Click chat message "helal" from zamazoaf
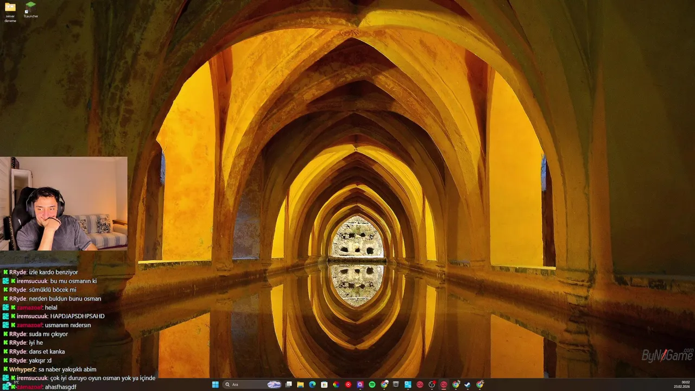 pos(51,307)
